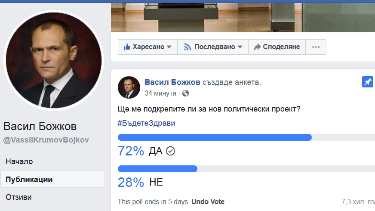Open the #БъдетеЗдрави hashtag link

(x=146, y=123)
